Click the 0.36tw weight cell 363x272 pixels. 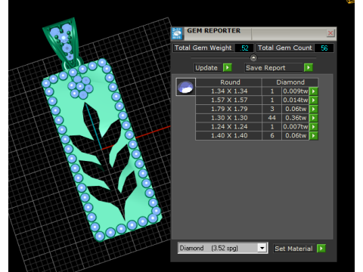pyautogui.click(x=296, y=118)
